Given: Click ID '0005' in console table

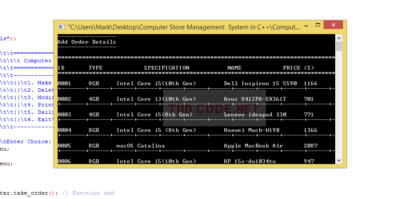Looking at the screenshot, I should tap(64, 146).
